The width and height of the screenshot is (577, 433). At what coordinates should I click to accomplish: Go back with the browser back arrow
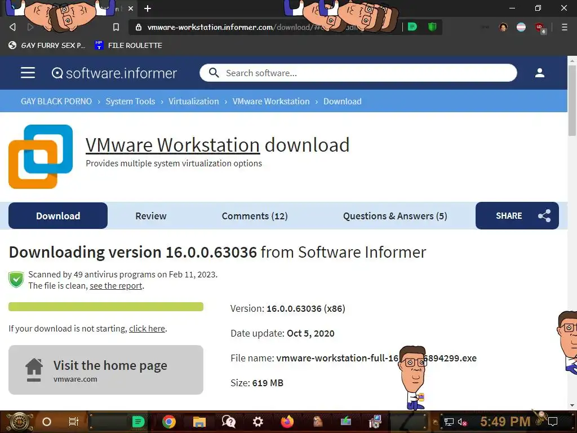(x=12, y=27)
